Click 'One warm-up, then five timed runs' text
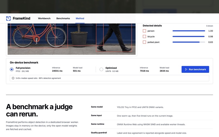Viewport: 219px width, 137px height. (x=133, y=116)
